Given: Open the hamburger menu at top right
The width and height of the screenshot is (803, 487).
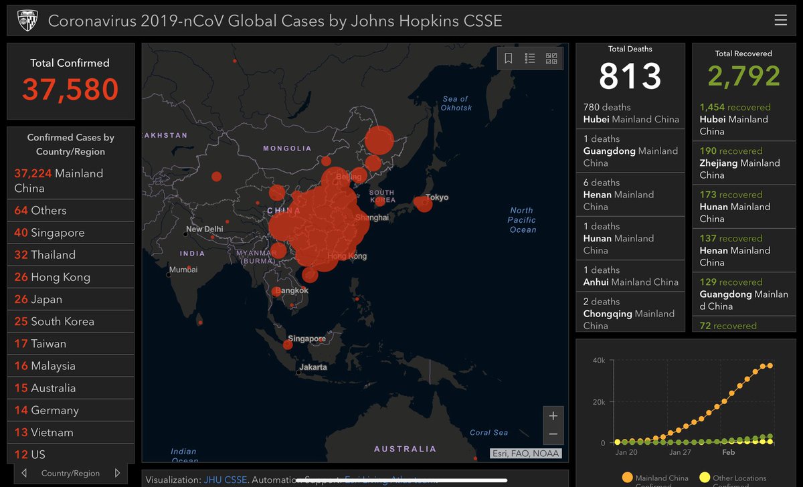Looking at the screenshot, I should (x=780, y=20).
